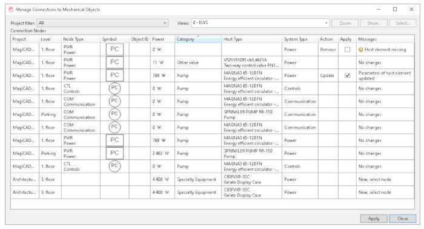Click the PC symbol in the Host element missing row
This screenshot has width=424, height=229.
tap(114, 50)
